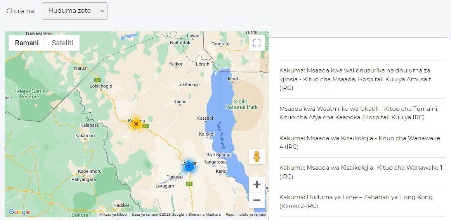
Task: Click the Kakamari label on map
Action: coord(84,136)
